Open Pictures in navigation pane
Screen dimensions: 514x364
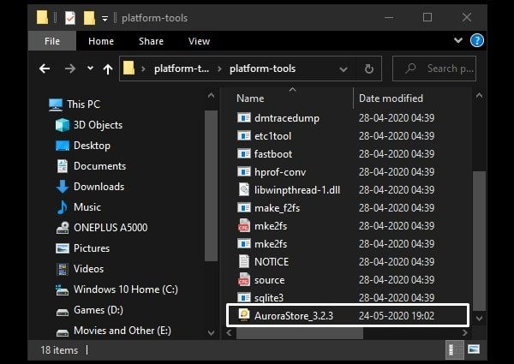82,248
